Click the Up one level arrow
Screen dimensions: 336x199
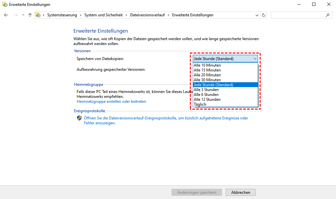(30, 15)
